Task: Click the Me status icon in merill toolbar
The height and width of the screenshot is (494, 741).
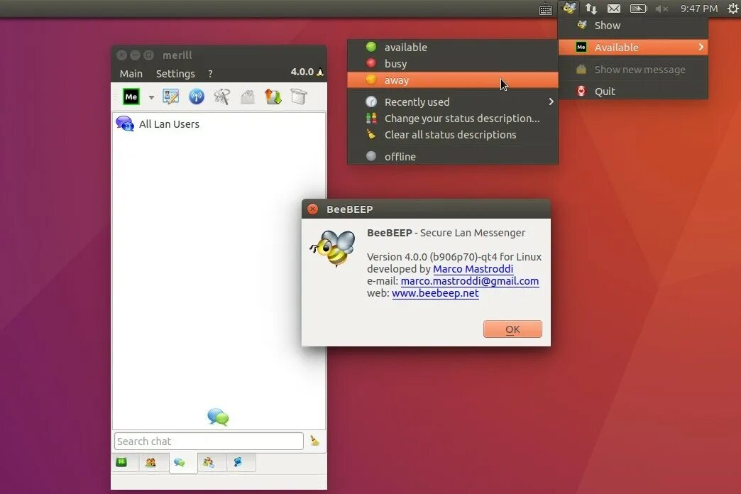Action: pyautogui.click(x=131, y=97)
